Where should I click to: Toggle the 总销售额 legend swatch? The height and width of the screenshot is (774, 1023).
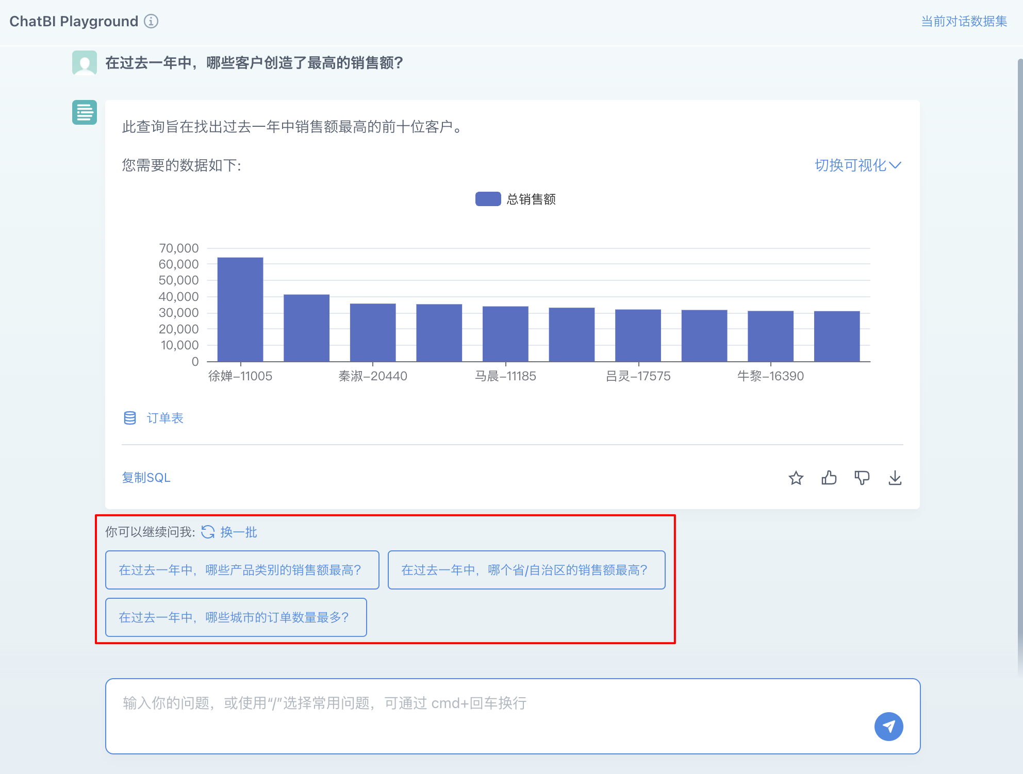coord(488,199)
